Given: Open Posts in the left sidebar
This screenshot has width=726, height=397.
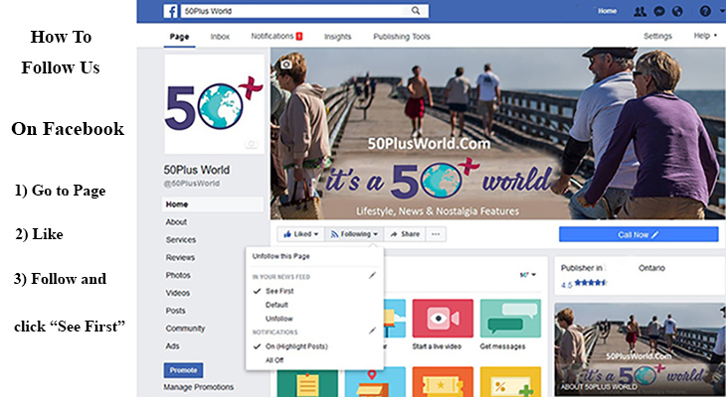Looking at the screenshot, I should (175, 311).
